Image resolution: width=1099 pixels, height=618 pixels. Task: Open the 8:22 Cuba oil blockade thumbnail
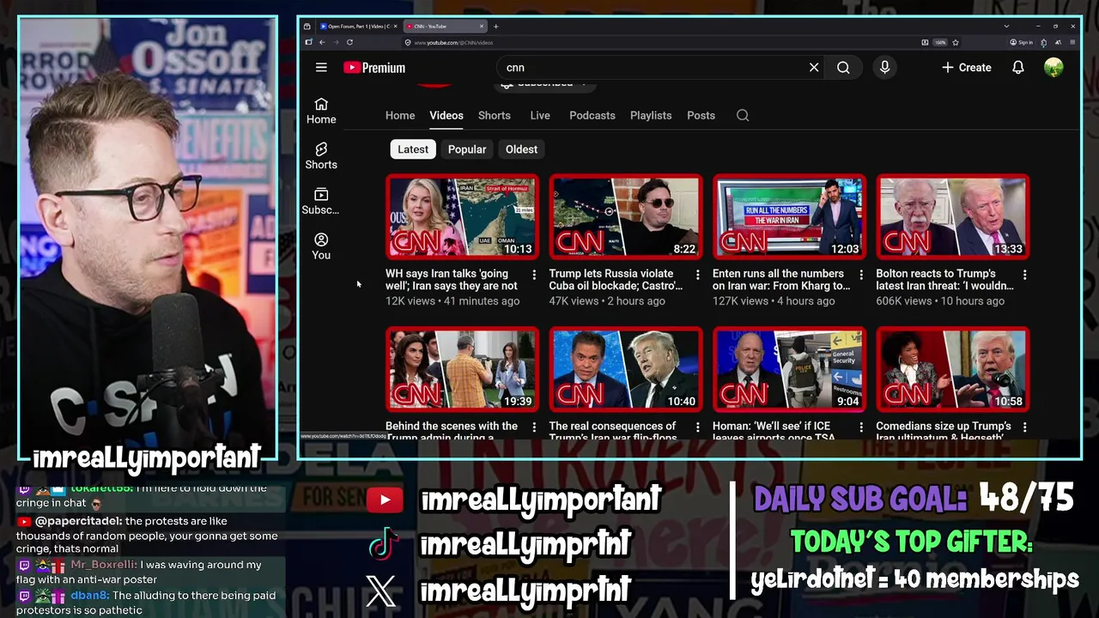(x=626, y=217)
